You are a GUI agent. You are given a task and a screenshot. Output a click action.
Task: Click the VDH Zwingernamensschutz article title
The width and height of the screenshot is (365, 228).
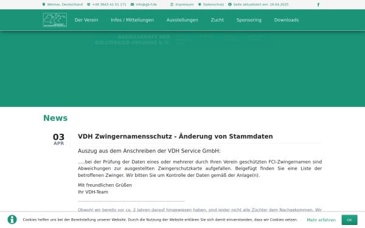tap(175, 136)
